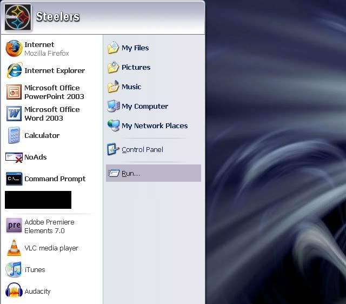346x304 pixels.
Task: Click Audacity entry text
Action: click(x=37, y=292)
